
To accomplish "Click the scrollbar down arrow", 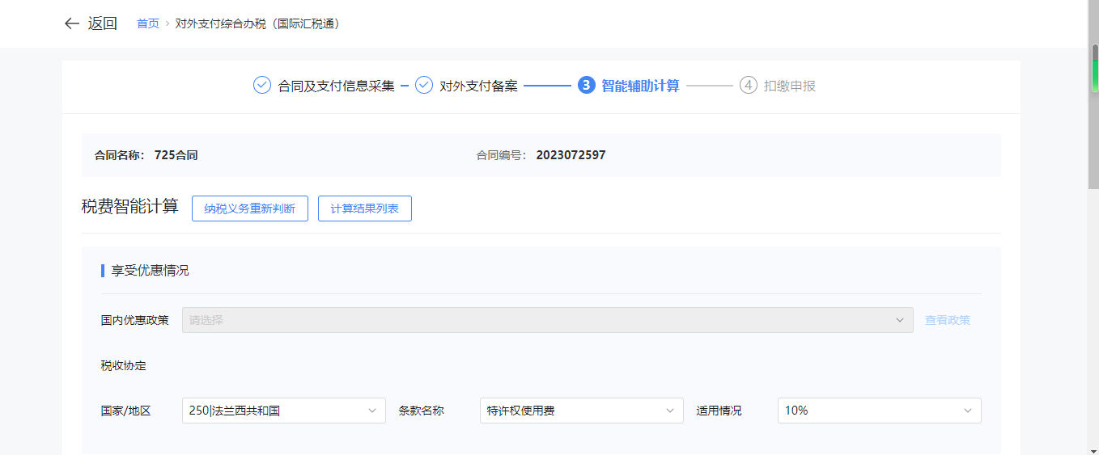I will point(1093,449).
